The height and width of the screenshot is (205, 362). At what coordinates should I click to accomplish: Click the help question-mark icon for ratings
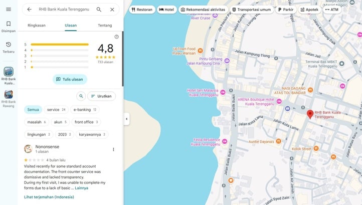tap(117, 36)
